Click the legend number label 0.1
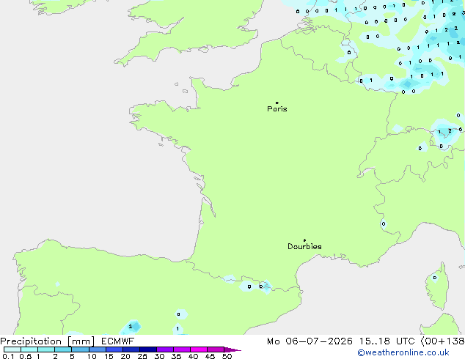The image size is (465, 359). coord(8,356)
